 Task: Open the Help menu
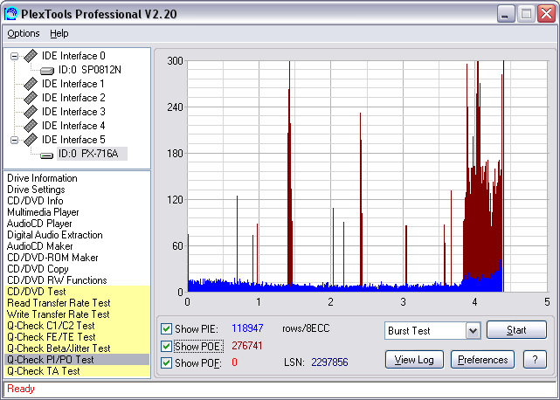(59, 33)
